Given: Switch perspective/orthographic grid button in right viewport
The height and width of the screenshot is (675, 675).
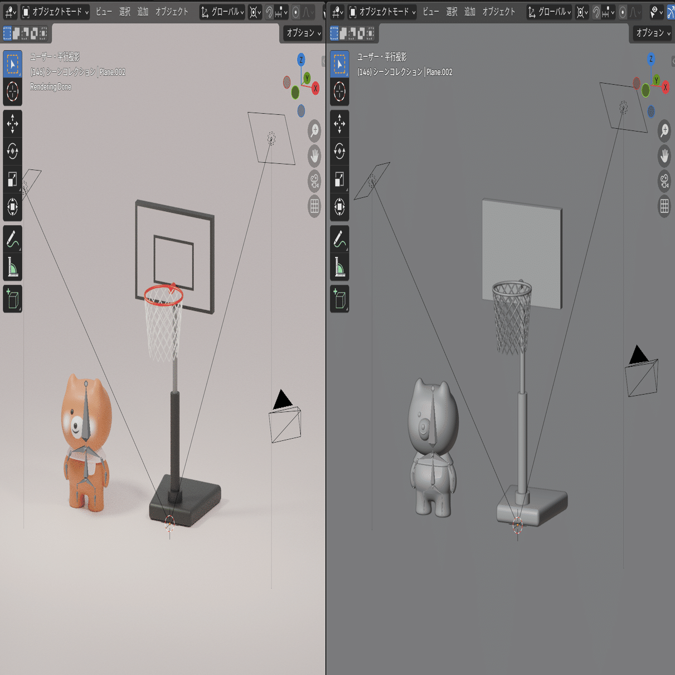Looking at the screenshot, I should (x=664, y=207).
